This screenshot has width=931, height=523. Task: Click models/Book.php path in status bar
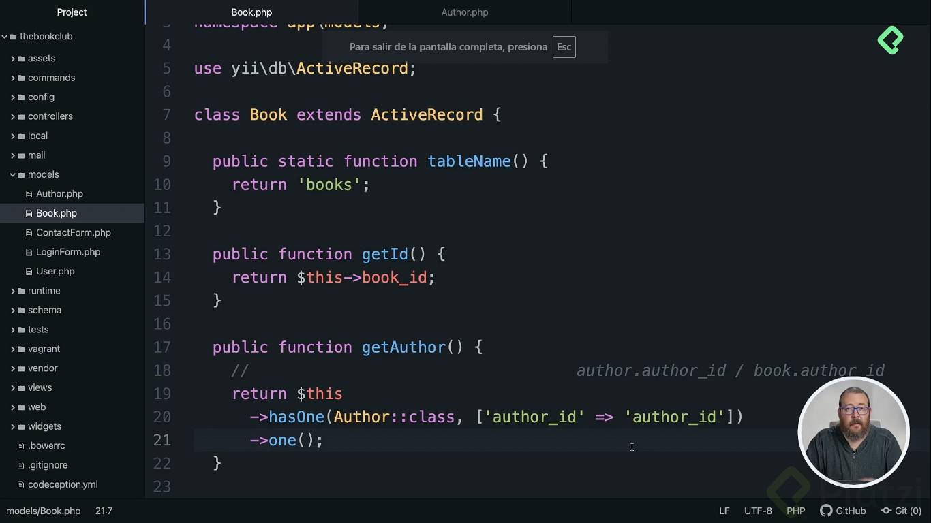point(44,511)
